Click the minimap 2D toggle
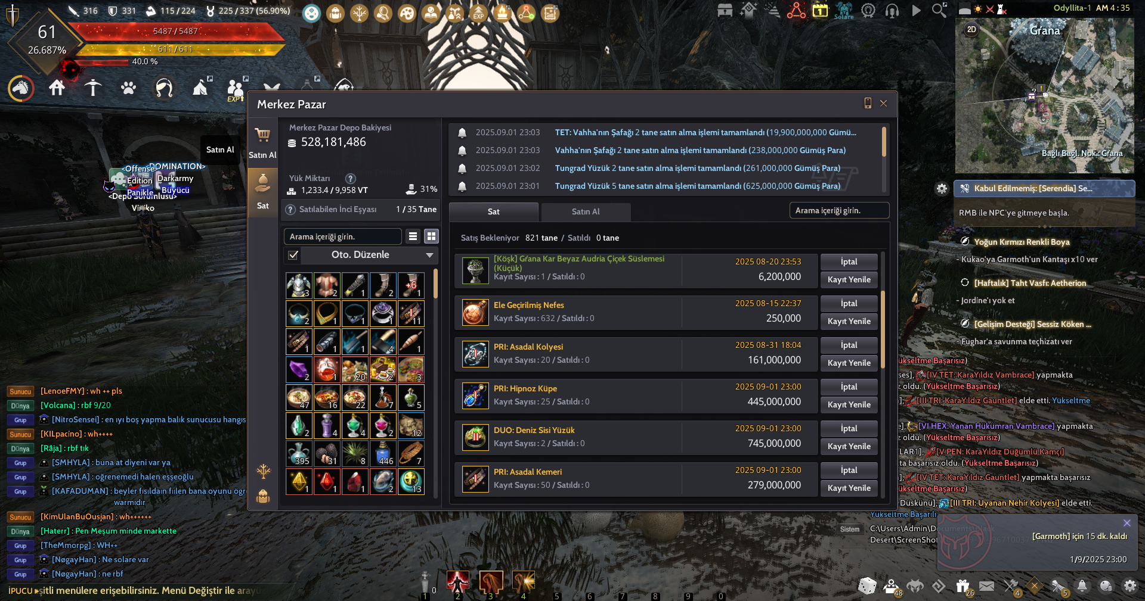 pyautogui.click(x=971, y=29)
